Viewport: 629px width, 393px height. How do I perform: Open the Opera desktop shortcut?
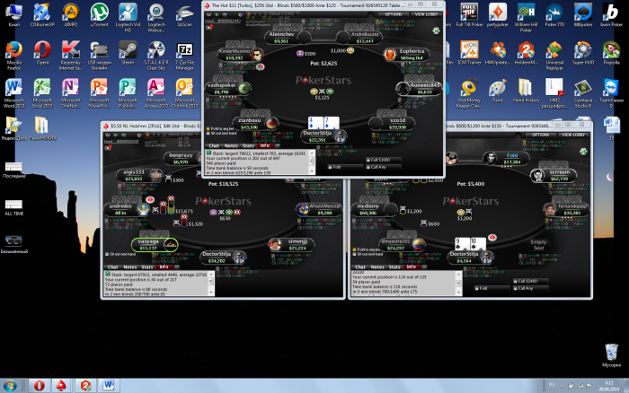[42, 51]
